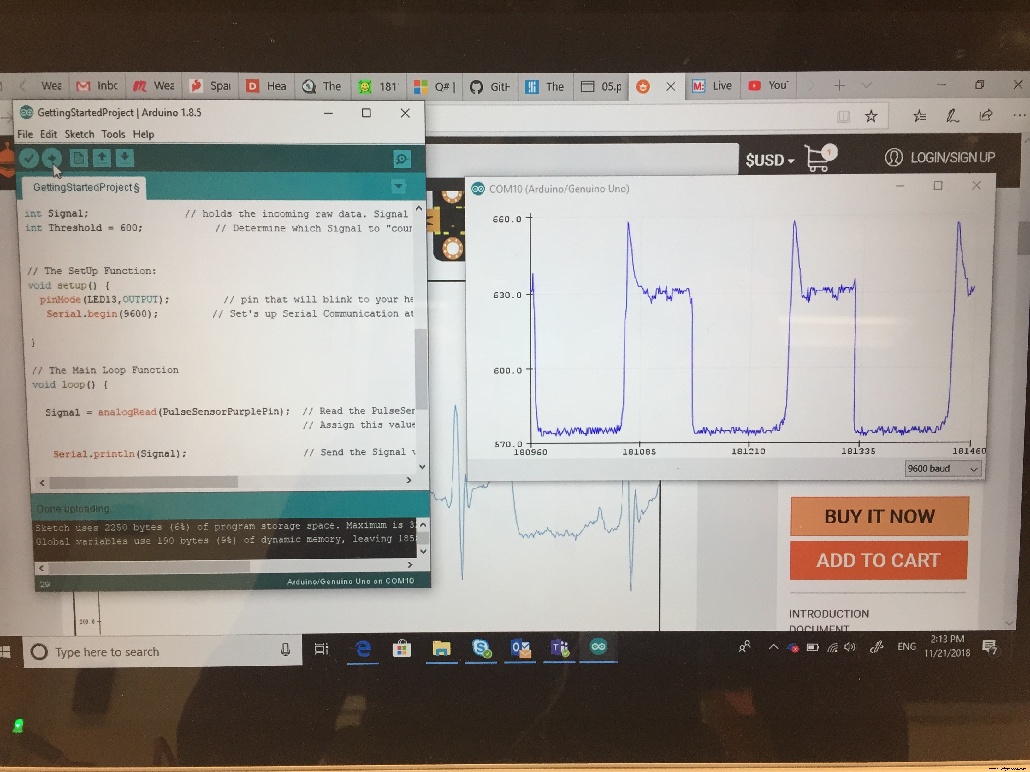This screenshot has height=772, width=1030.
Task: Click the shopping cart icon on webpage
Action: [x=818, y=159]
